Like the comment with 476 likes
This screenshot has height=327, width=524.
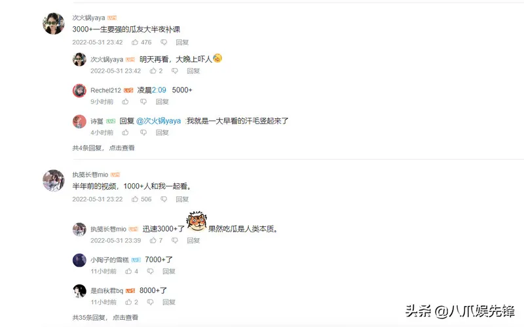135,42
